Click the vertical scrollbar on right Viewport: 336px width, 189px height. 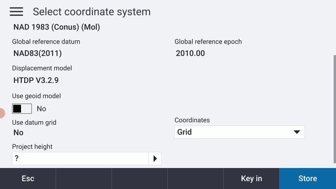(335, 109)
